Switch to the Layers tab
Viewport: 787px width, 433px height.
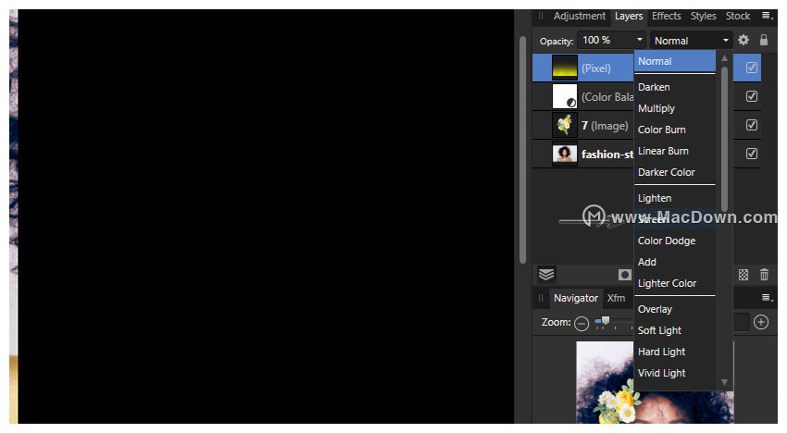(x=629, y=16)
